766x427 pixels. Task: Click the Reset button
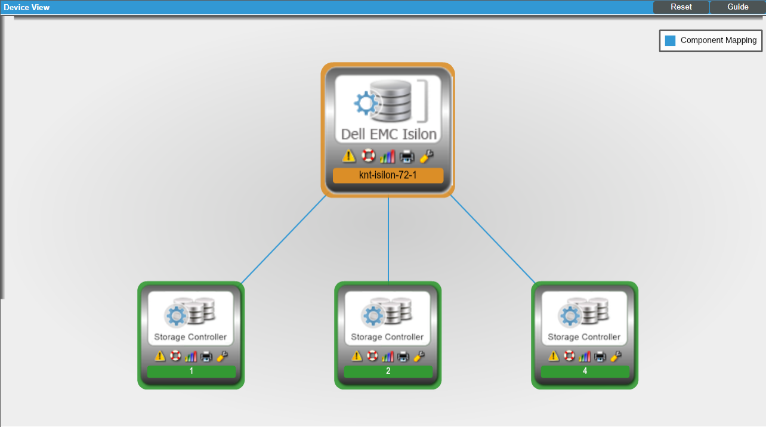(x=681, y=7)
